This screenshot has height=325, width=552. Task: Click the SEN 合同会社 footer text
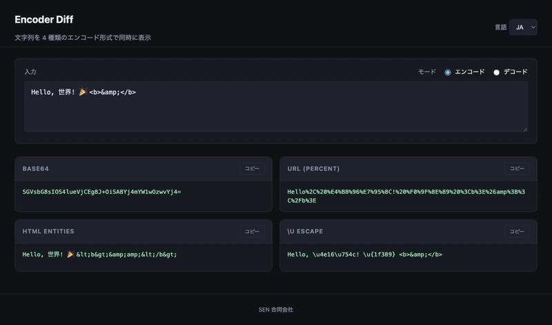pyautogui.click(x=275, y=310)
